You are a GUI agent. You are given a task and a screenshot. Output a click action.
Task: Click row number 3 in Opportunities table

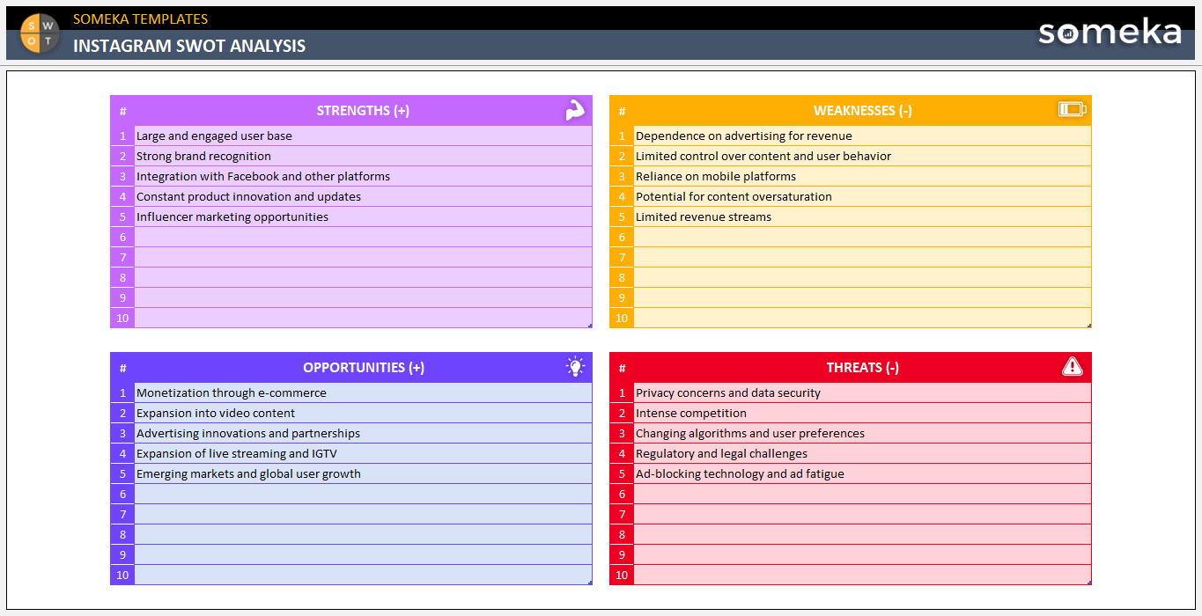coord(122,434)
